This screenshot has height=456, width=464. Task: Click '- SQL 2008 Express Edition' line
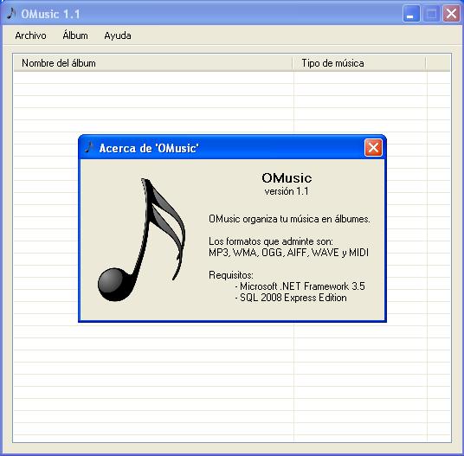[291, 298]
